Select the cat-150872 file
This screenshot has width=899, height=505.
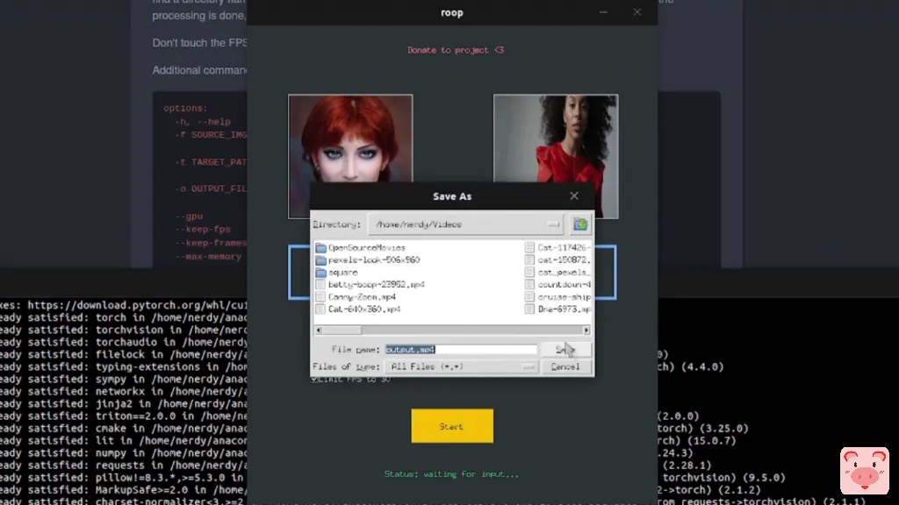557,260
